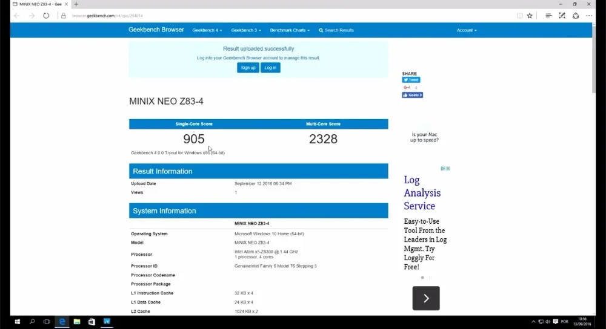This screenshot has width=606, height=329.
Task: Click the volume tray icon
Action: (548, 322)
